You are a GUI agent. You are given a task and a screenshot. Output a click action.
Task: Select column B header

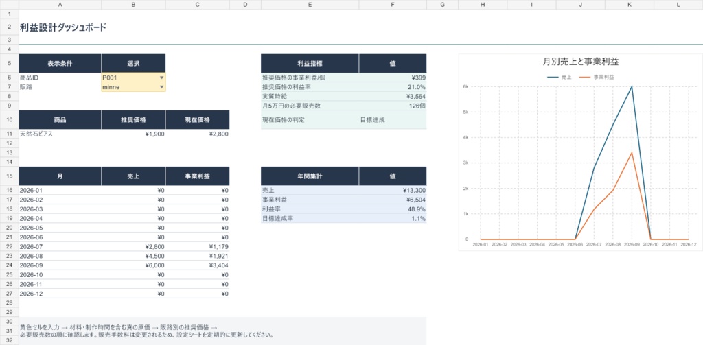pyautogui.click(x=133, y=5)
